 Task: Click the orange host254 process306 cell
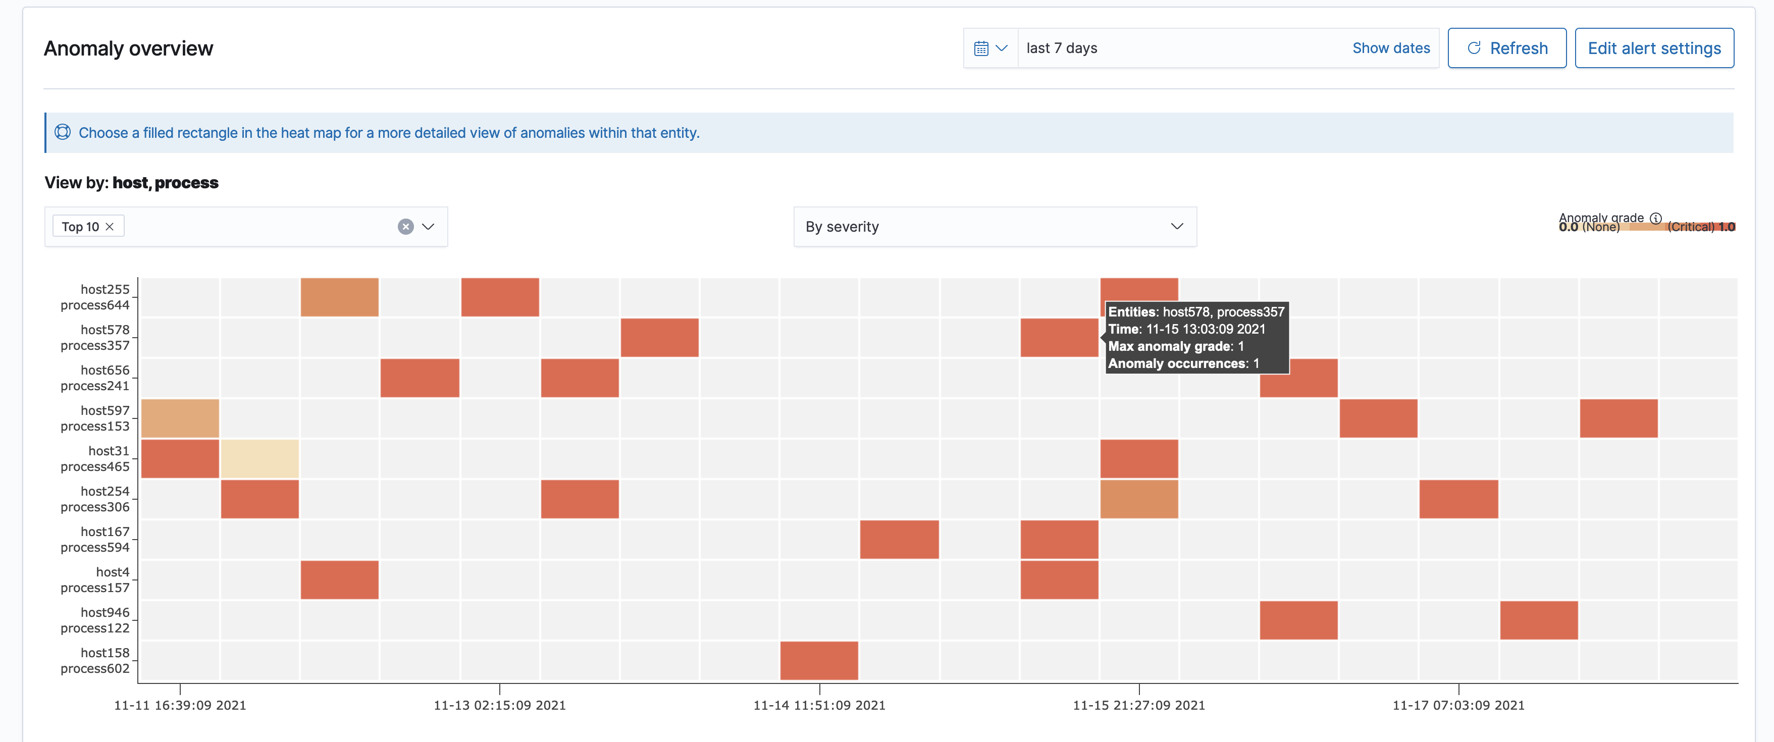coord(1138,499)
